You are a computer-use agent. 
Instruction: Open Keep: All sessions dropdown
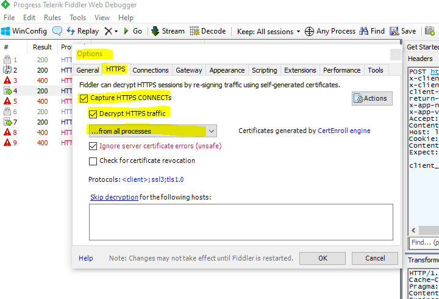click(268, 31)
